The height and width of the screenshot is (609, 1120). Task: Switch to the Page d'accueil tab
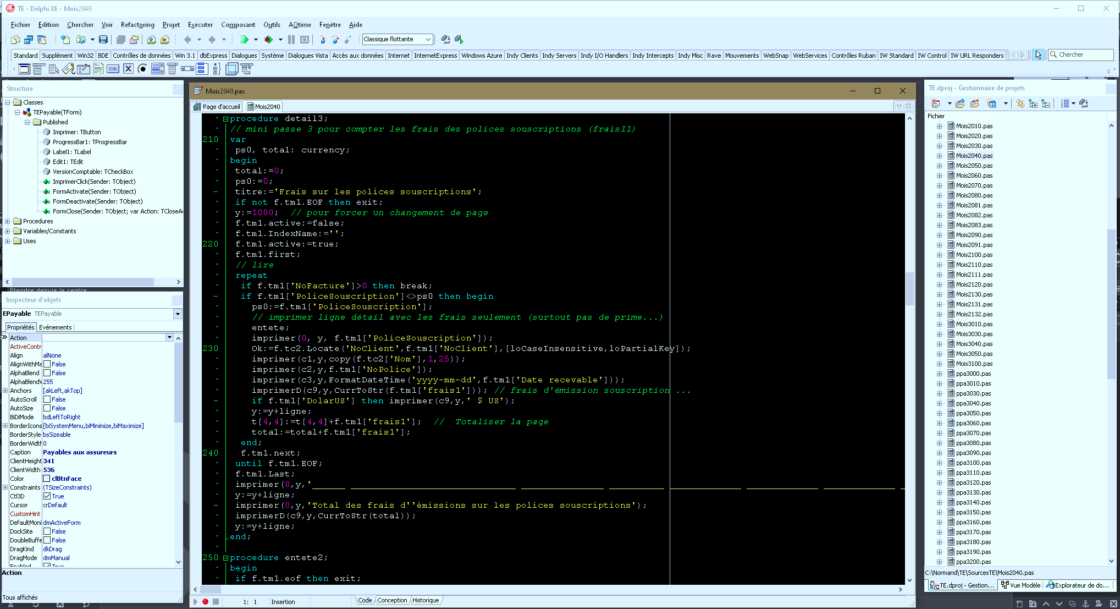pos(217,107)
